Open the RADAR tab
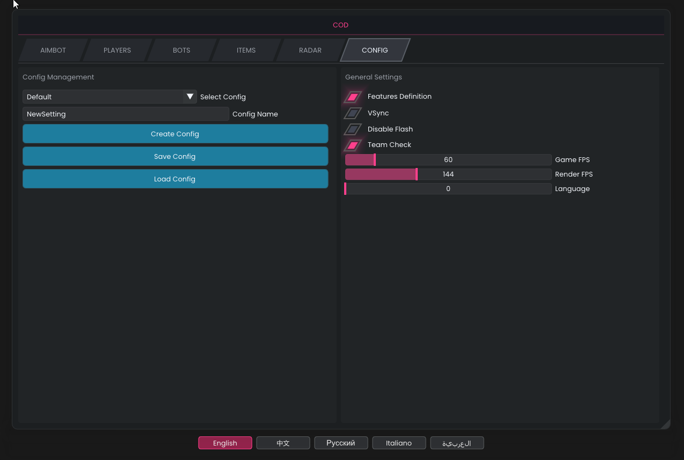The width and height of the screenshot is (684, 460). pos(310,50)
